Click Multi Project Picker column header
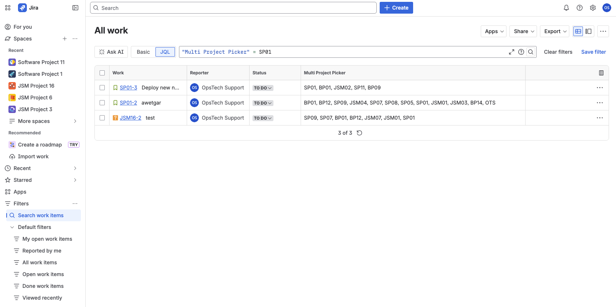The height and width of the screenshot is (307, 616). pyautogui.click(x=325, y=73)
